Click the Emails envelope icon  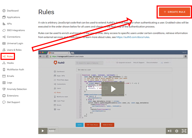[x=4, y=76]
